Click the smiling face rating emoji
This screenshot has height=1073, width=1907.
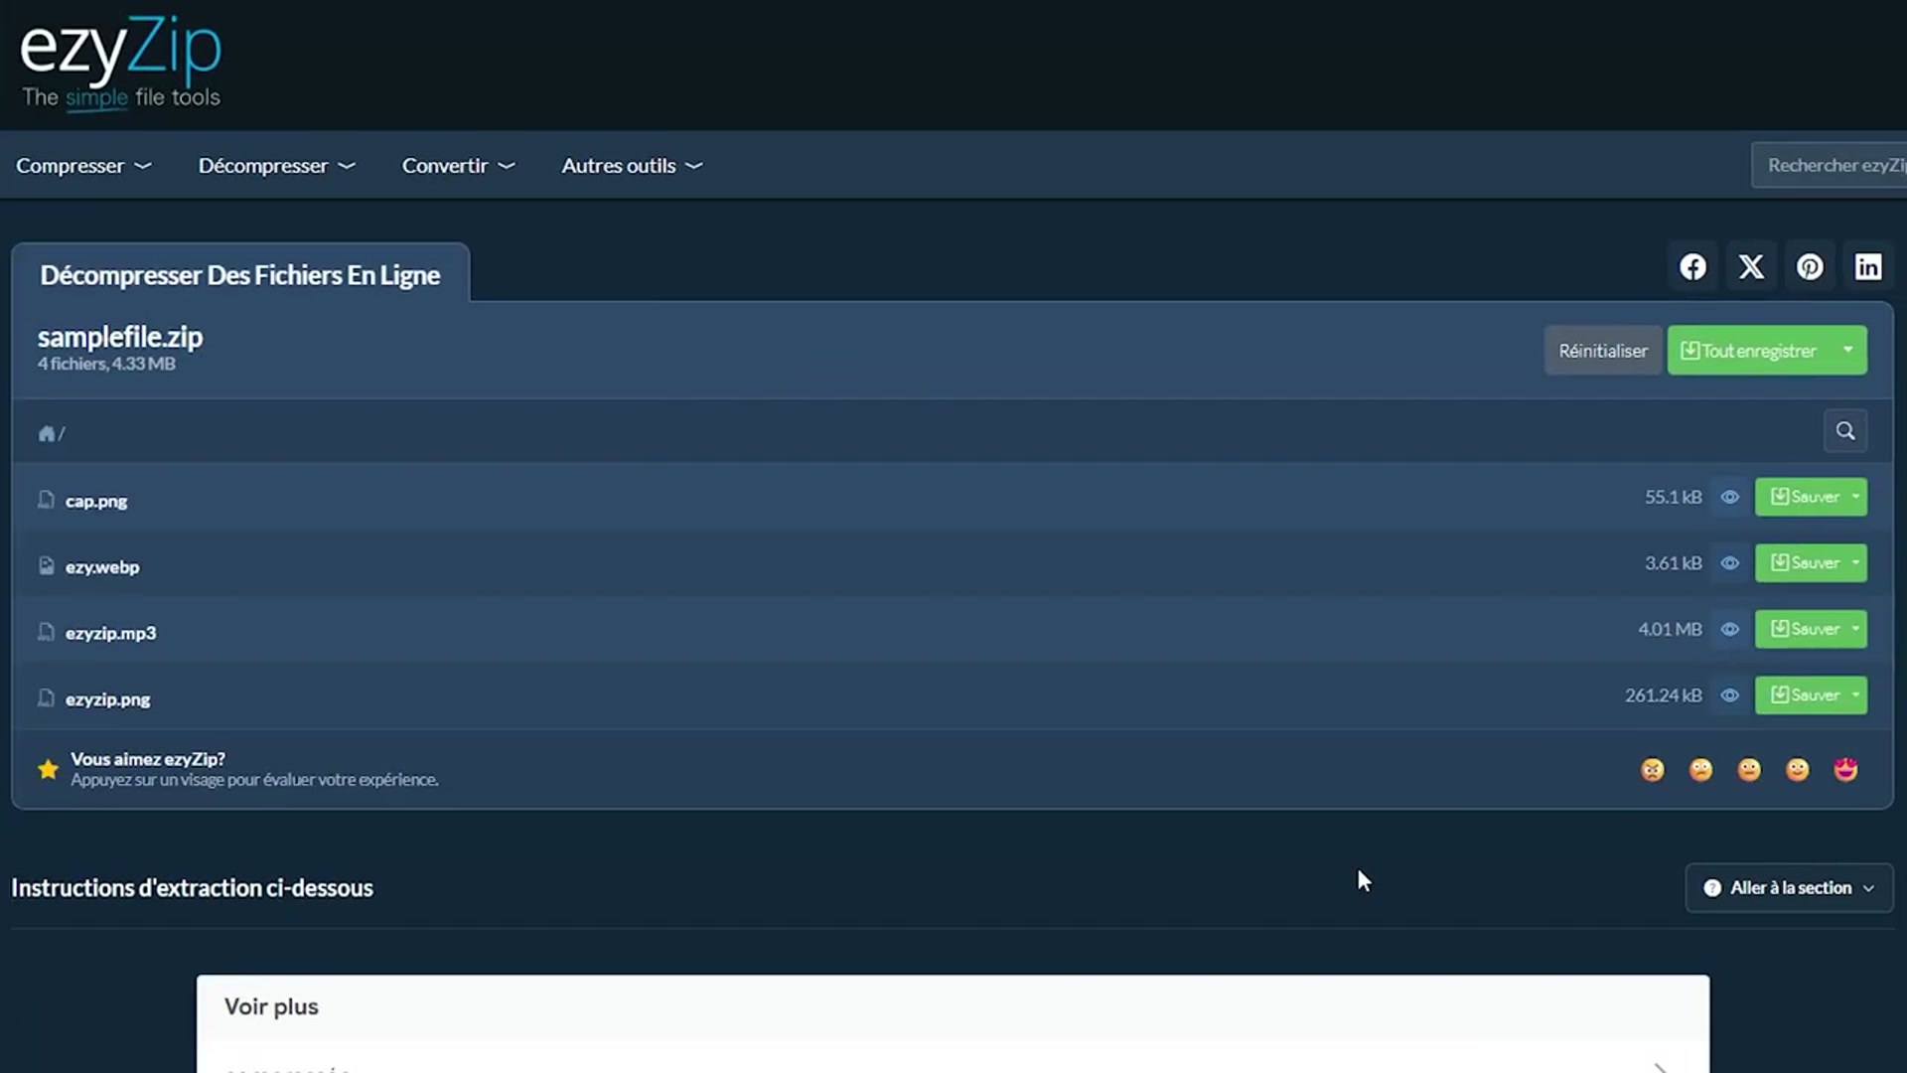1798,770
